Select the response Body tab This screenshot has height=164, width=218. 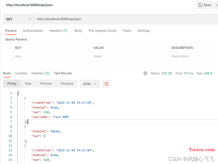pyautogui.click(x=7, y=73)
